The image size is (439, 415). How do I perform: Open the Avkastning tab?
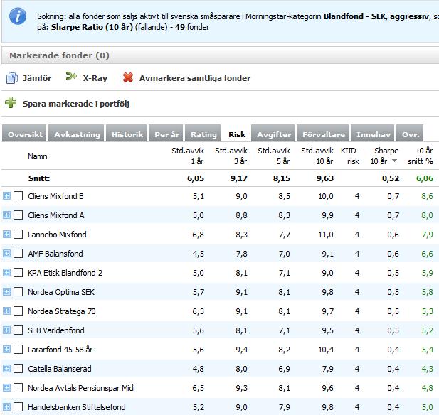[76, 134]
